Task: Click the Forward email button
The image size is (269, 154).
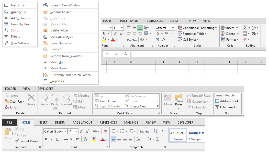Action: 66,100
